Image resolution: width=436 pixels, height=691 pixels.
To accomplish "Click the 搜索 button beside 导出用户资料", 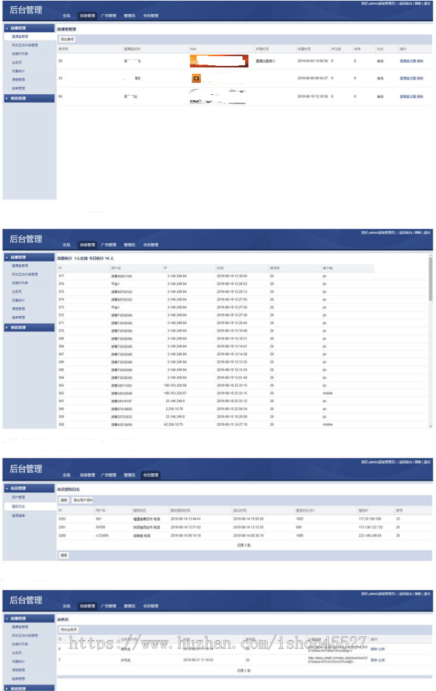I will coord(64,500).
